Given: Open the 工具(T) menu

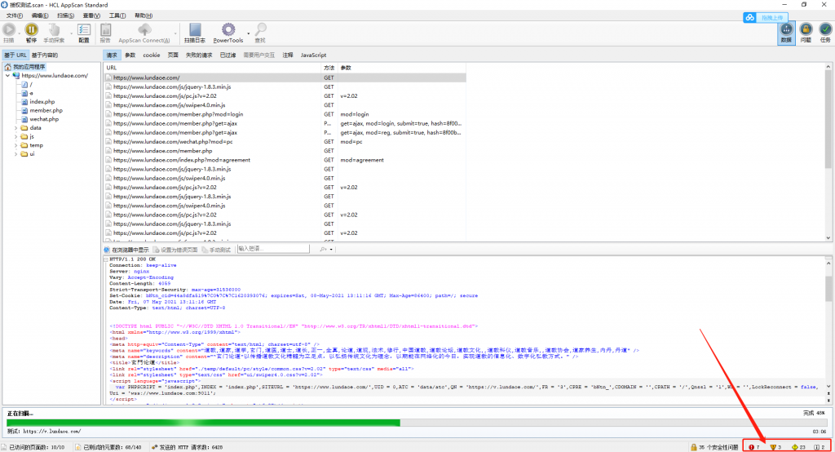Looking at the screenshot, I should click(x=117, y=16).
